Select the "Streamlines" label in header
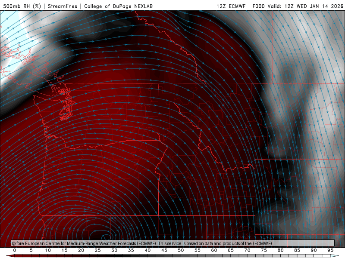 click(63, 6)
